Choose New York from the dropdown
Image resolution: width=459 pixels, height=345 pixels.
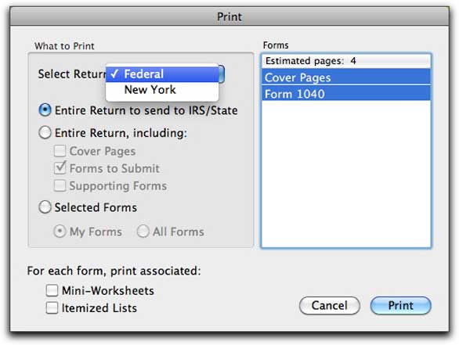pyautogui.click(x=162, y=90)
